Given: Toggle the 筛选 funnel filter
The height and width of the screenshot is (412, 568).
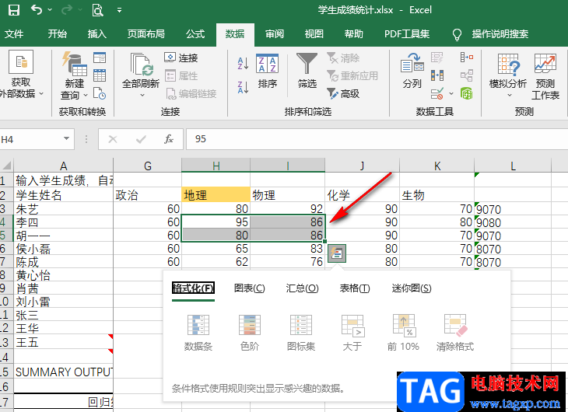Looking at the screenshot, I should pyautogui.click(x=307, y=72).
